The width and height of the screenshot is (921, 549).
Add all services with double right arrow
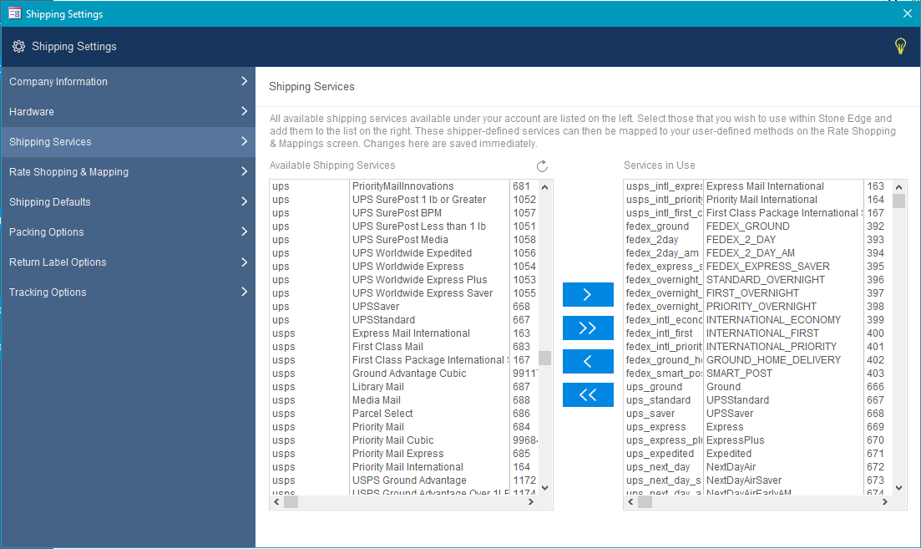pos(588,328)
